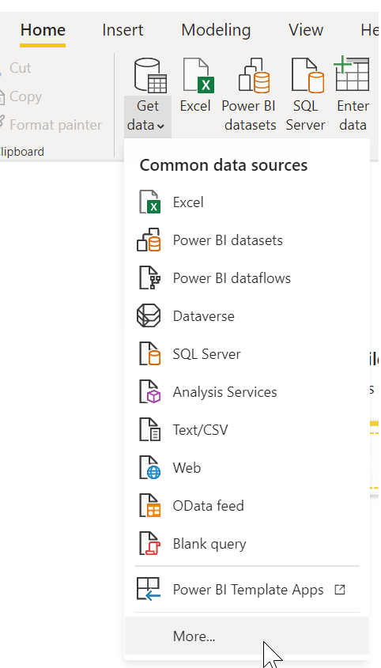Click the Get data cylinder icon
This screenshot has width=381, height=668.
point(150,75)
